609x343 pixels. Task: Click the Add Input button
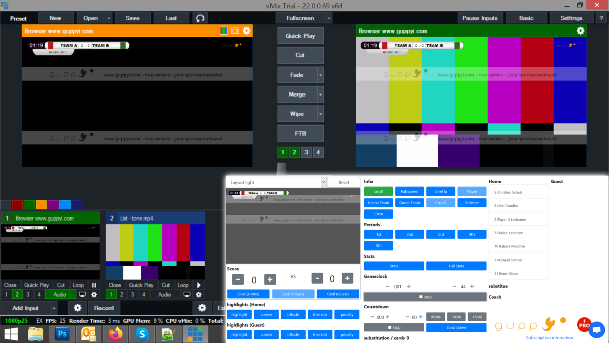tap(24, 308)
